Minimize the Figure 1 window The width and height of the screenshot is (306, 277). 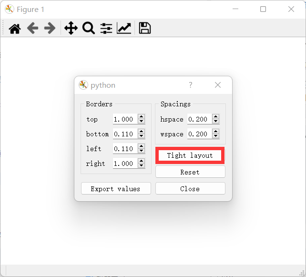[235, 9]
